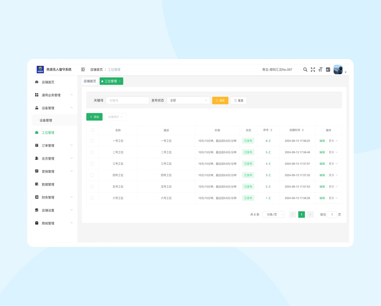381x306 pixels.
Task: Go to pagination page 1 button
Action: point(302,214)
